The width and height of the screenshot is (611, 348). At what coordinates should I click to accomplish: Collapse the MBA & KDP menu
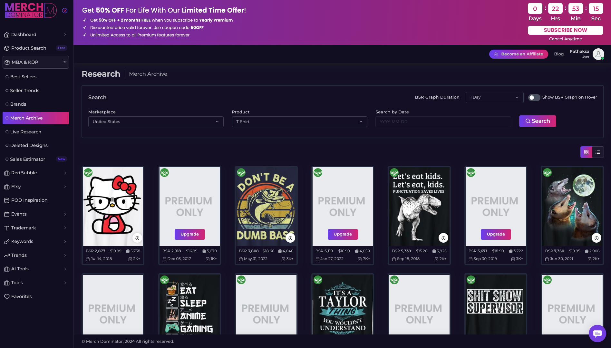(x=35, y=62)
